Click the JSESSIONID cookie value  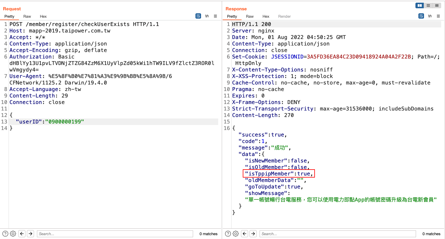coord(359,57)
